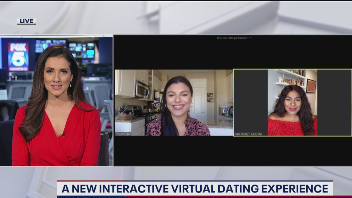The height and width of the screenshot is (198, 352).
Task: Toggle the Naza Shelley - CarpeDM name tag
Action: pyautogui.click(x=249, y=134)
